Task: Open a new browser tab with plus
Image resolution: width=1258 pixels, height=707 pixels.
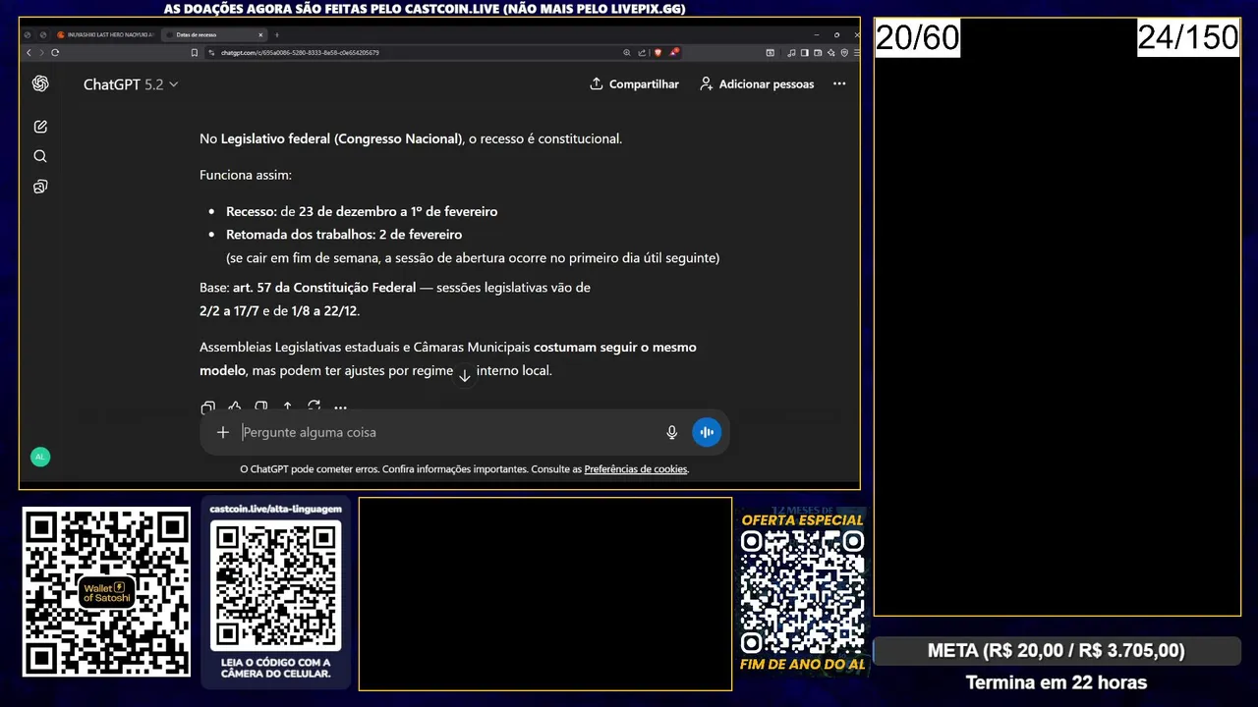Action: (277, 34)
